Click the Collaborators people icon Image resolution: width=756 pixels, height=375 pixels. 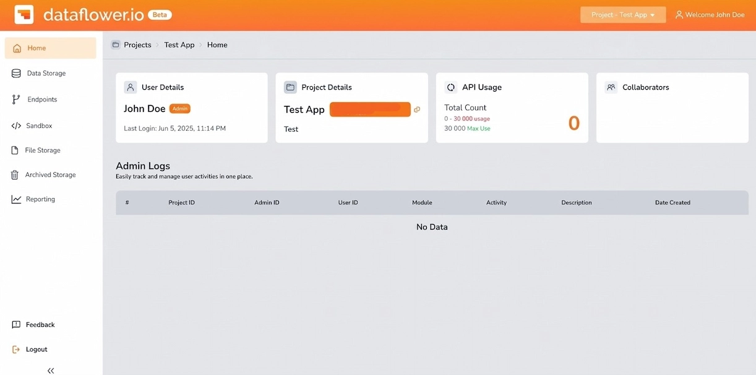point(611,87)
